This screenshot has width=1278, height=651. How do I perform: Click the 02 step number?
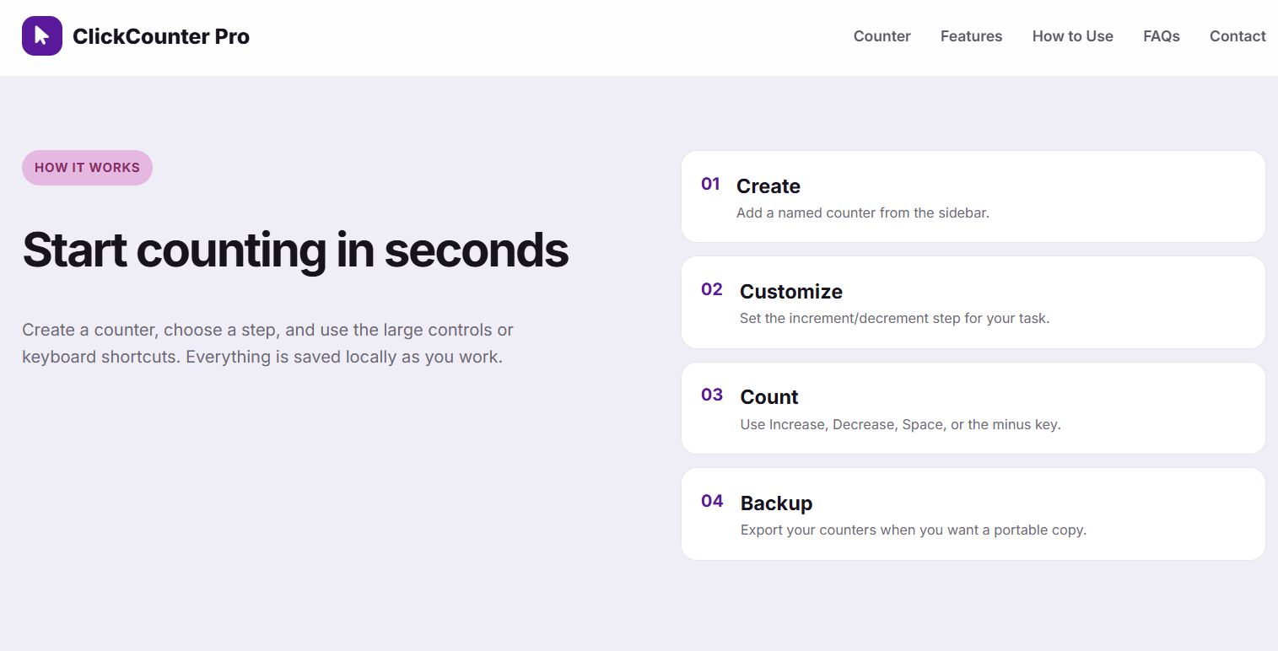pos(712,289)
